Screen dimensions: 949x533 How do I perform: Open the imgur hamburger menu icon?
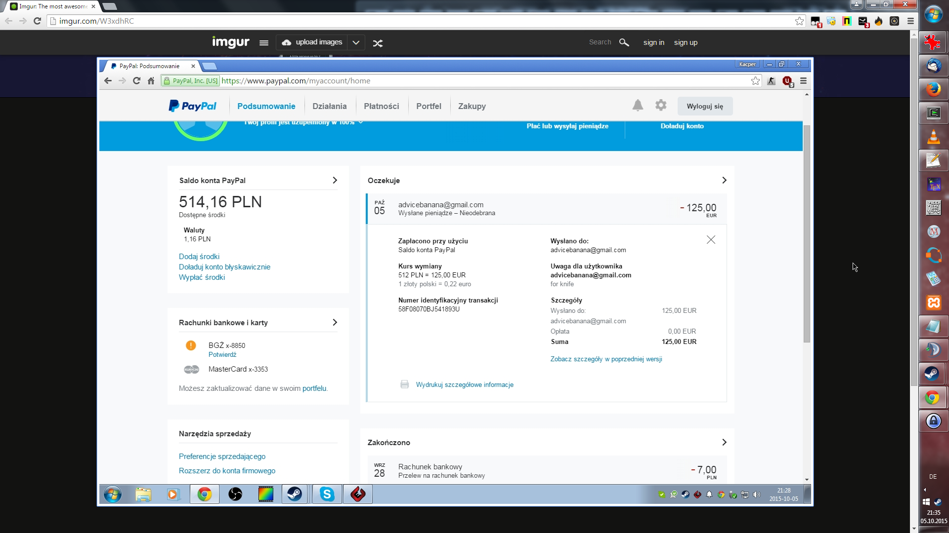[264, 43]
